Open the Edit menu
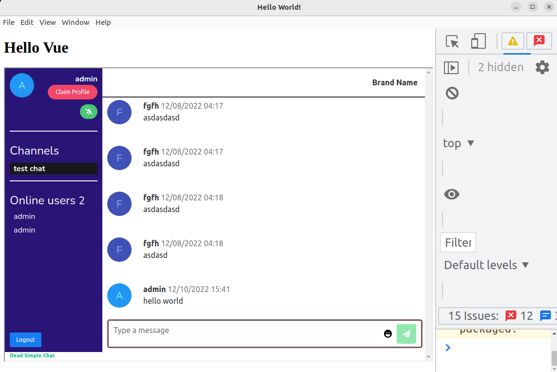The height and width of the screenshot is (372, 557). click(x=27, y=22)
